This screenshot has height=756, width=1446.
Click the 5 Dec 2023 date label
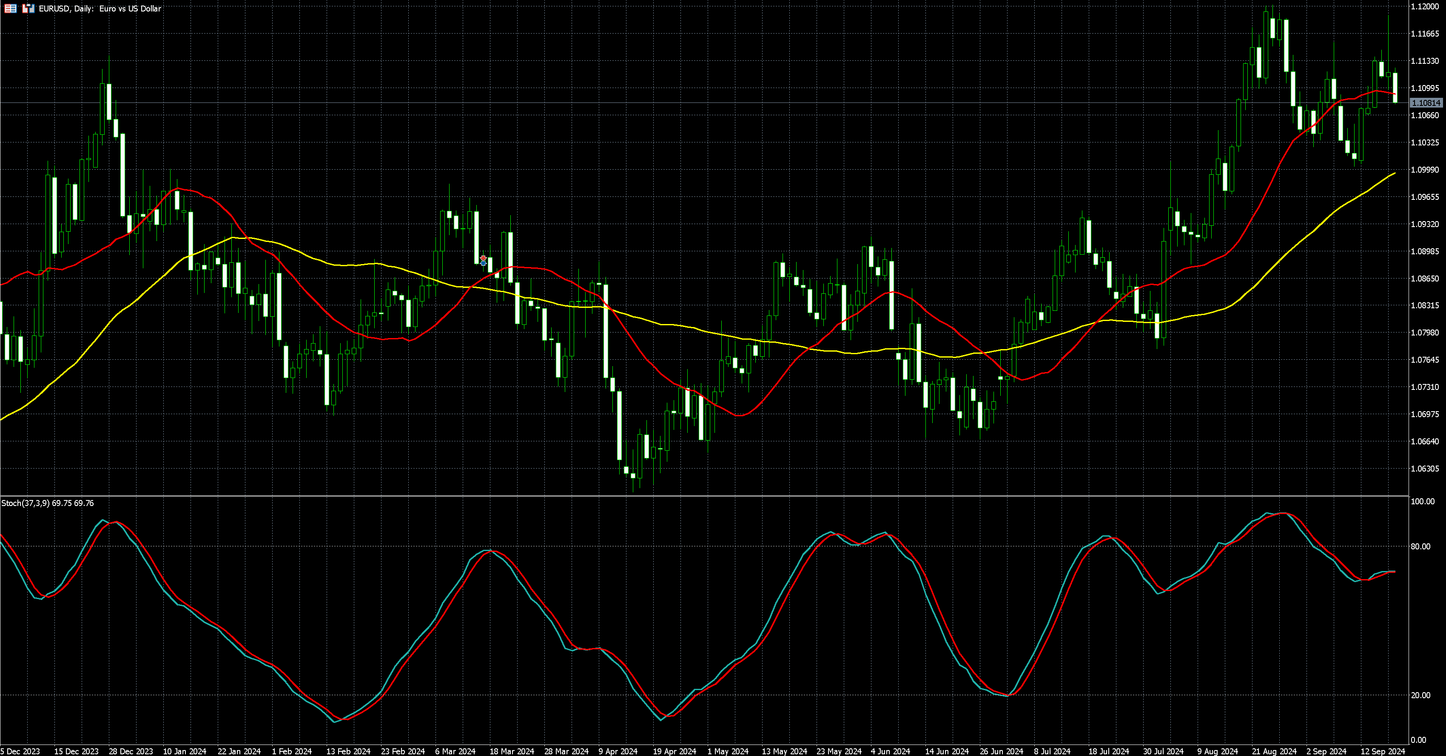pos(20,751)
